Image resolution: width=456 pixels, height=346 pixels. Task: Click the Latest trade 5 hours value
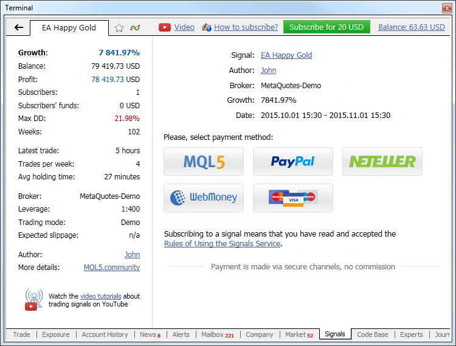128,151
